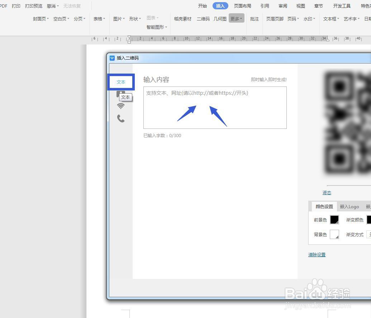Screen dimensions: 371x318
Task: Open the 开始 ribbon tab
Action: (202, 6)
